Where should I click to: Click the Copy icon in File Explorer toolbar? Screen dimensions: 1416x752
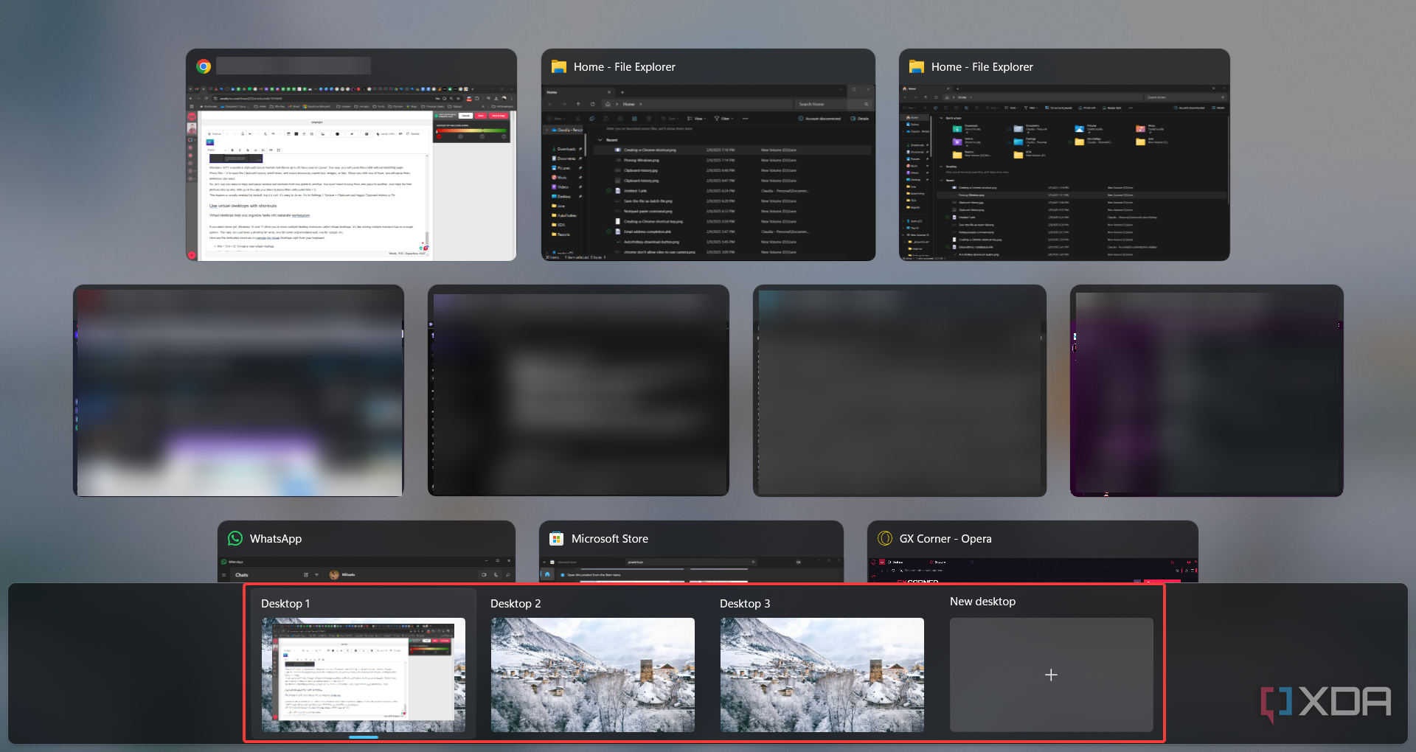point(593,119)
